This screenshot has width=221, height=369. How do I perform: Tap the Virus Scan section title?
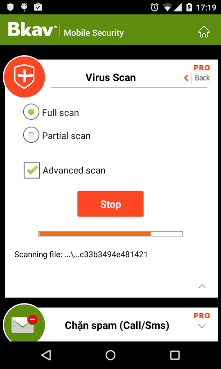tap(110, 77)
